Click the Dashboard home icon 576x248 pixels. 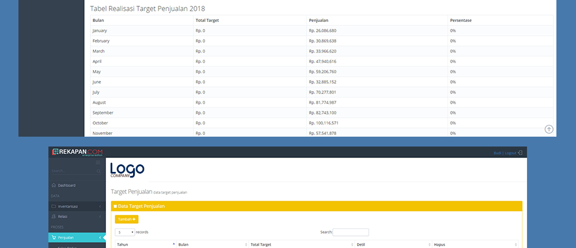click(x=54, y=185)
